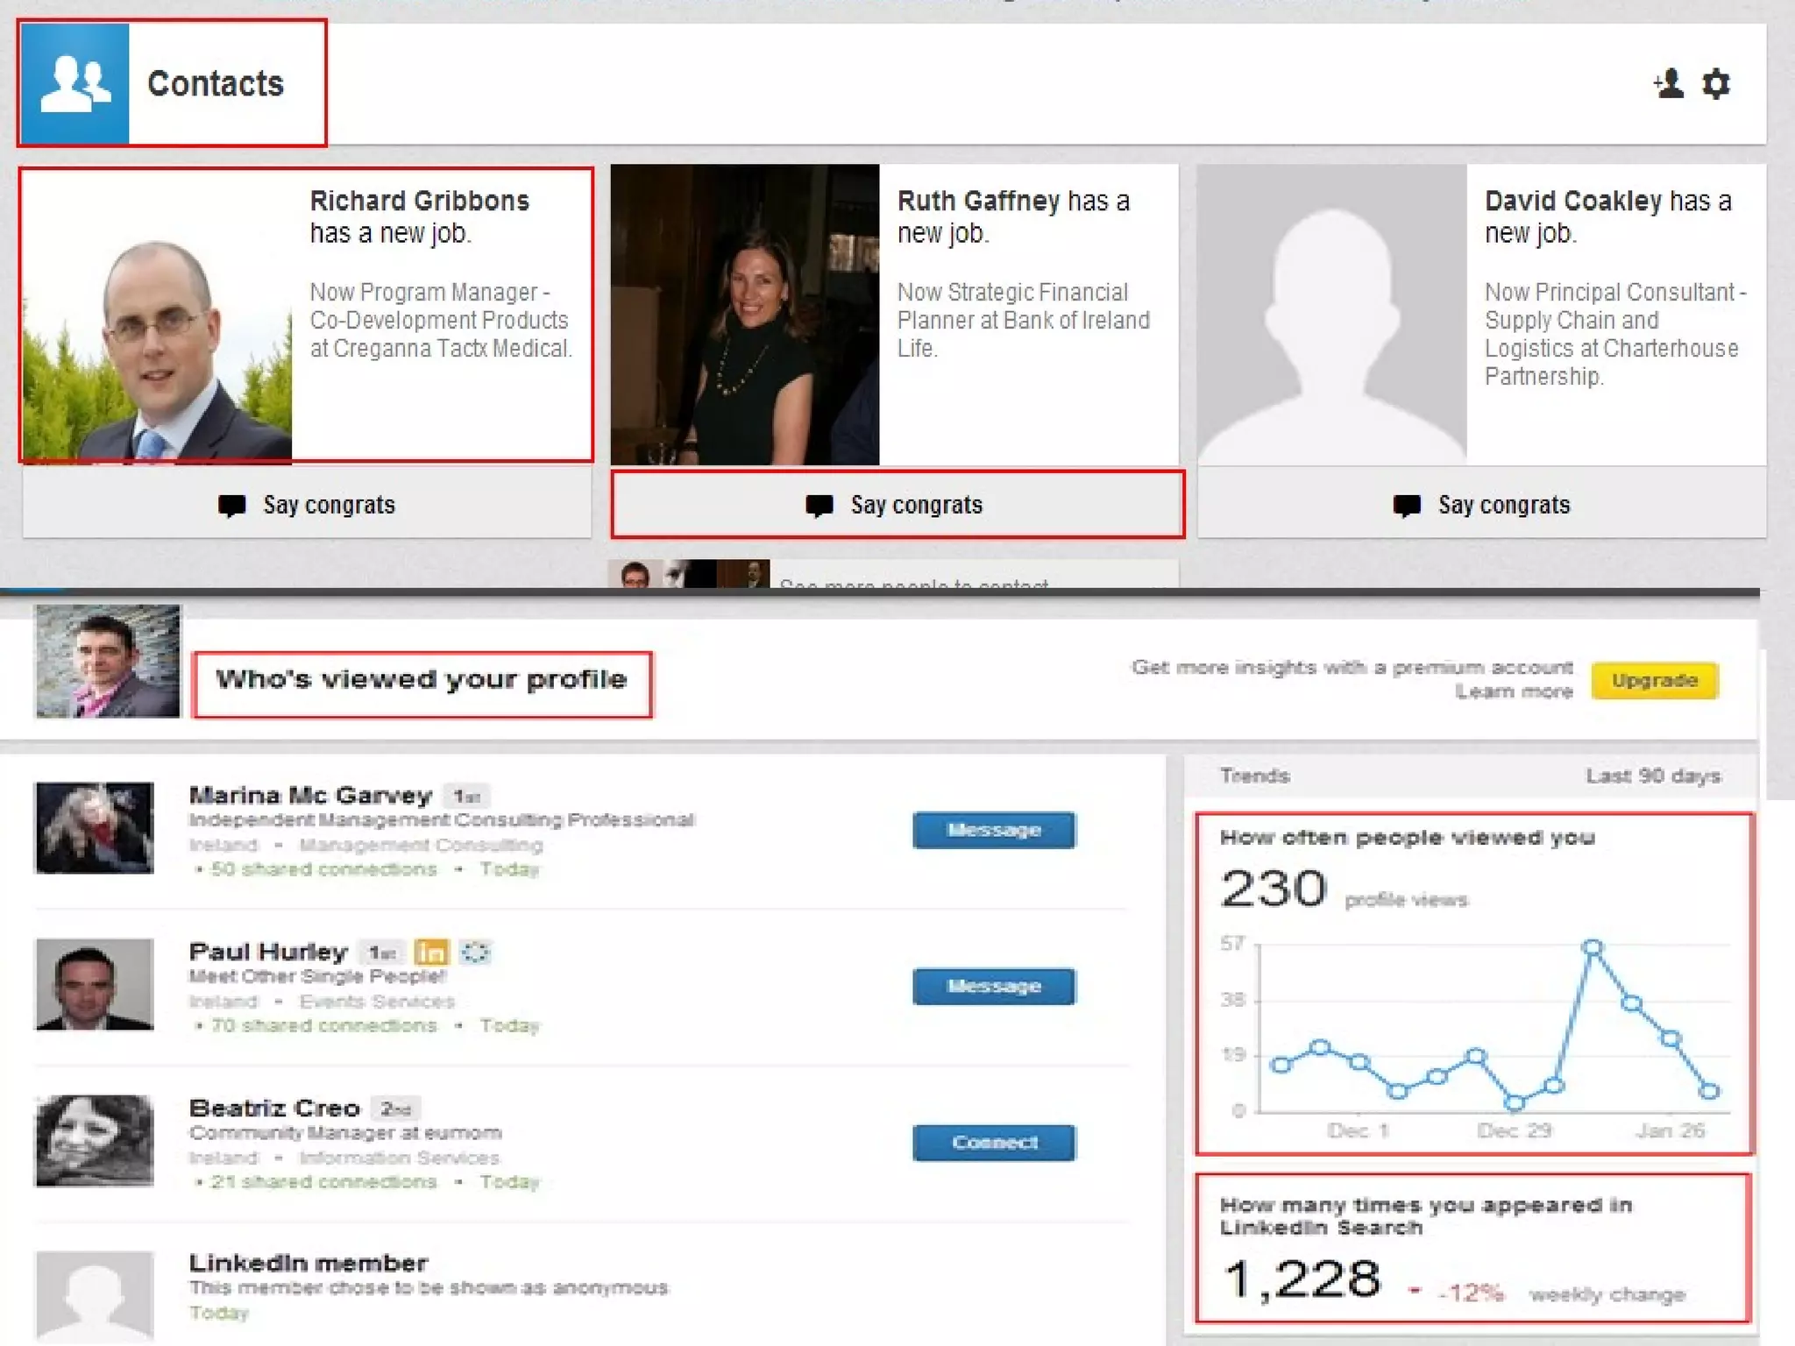The height and width of the screenshot is (1346, 1795).
Task: Click the Contacts people icon
Action: (x=74, y=83)
